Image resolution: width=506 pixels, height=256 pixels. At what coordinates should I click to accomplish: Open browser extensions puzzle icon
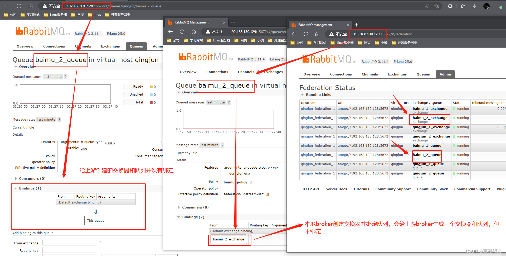coord(450,6)
